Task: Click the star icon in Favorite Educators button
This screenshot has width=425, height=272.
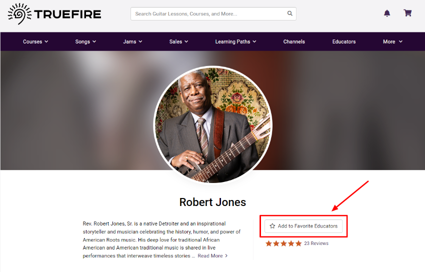Action: [x=272, y=226]
